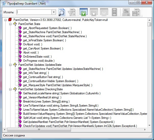Click the horizontal scrollbar right arrow
This screenshot has width=154, height=140.
click(x=145, y=130)
